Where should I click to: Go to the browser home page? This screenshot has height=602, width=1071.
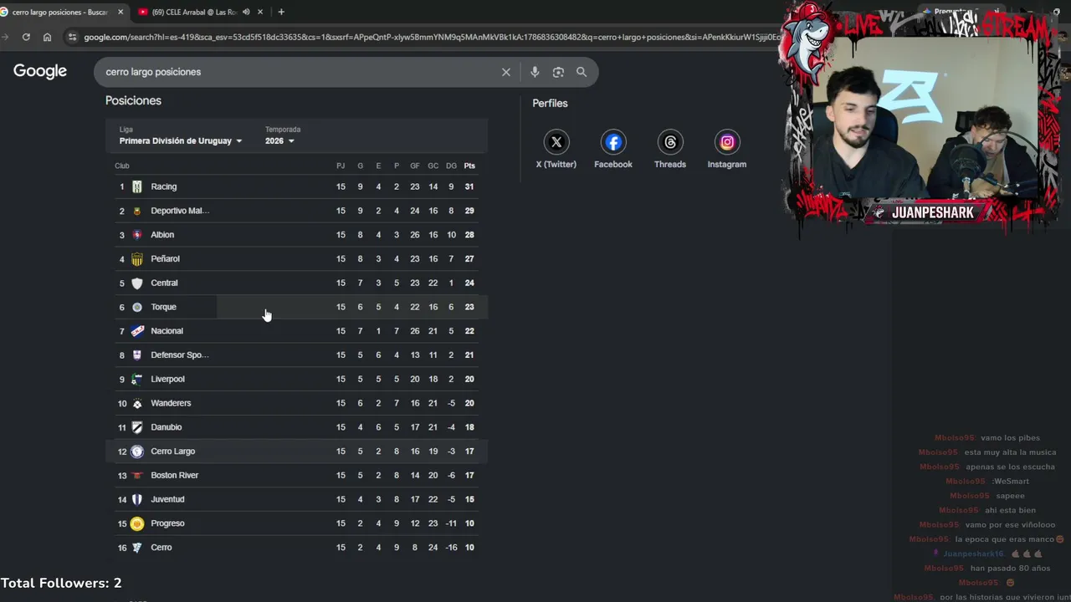(x=47, y=37)
